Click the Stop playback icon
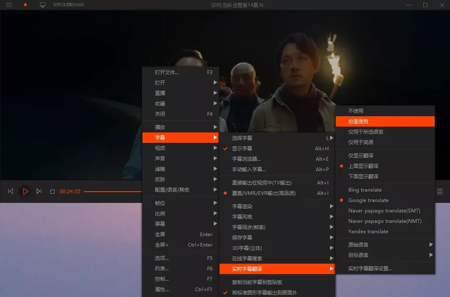This screenshot has width=450, height=297. tap(53, 191)
